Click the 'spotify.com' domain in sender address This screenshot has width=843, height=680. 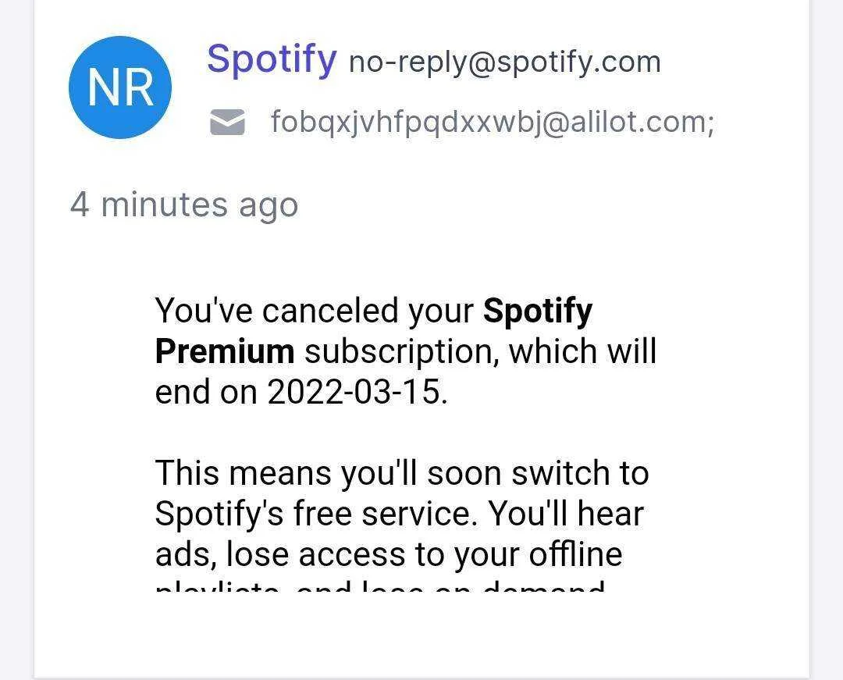[x=577, y=62]
